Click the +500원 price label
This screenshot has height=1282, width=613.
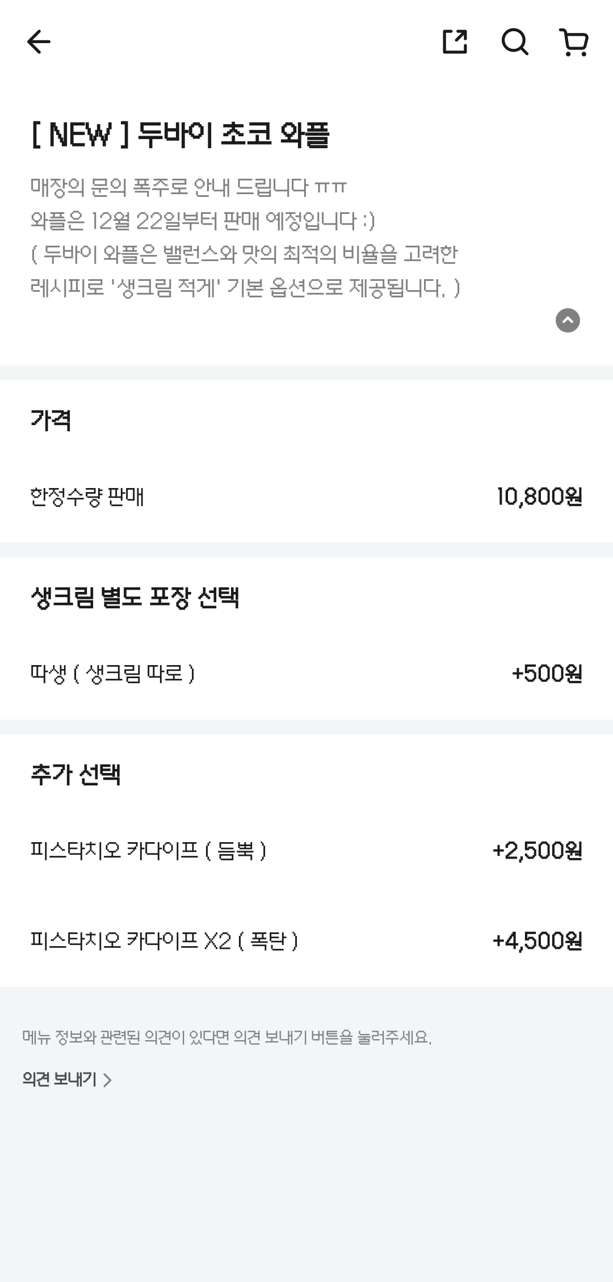pos(547,674)
